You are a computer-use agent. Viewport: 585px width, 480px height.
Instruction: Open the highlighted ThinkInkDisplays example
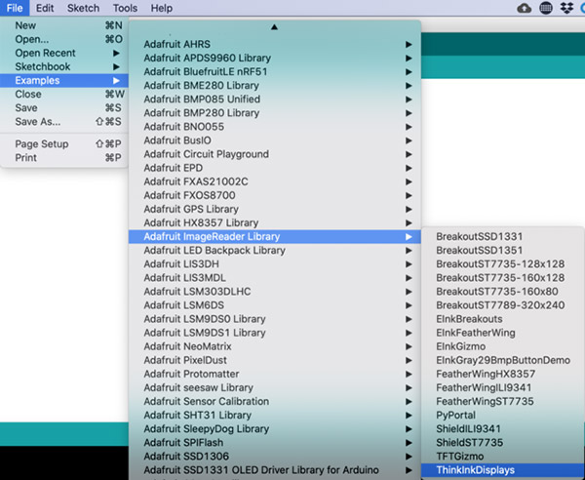click(503, 470)
